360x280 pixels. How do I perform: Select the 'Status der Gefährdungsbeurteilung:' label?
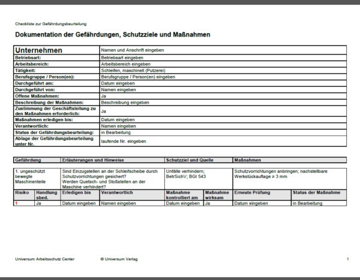click(x=55, y=133)
